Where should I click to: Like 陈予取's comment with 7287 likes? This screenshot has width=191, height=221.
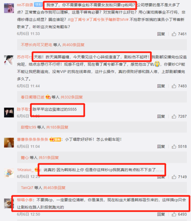174,116
